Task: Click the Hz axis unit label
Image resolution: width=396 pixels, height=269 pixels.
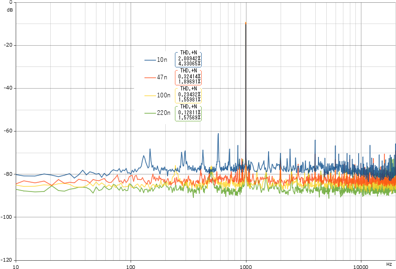Action: click(x=389, y=264)
